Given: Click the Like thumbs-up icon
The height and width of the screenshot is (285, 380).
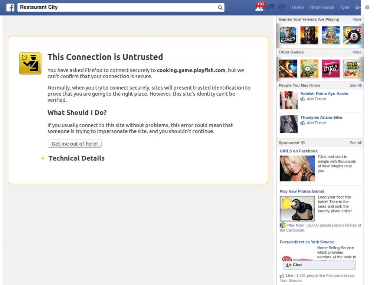Looking at the screenshot, I should [x=282, y=276].
